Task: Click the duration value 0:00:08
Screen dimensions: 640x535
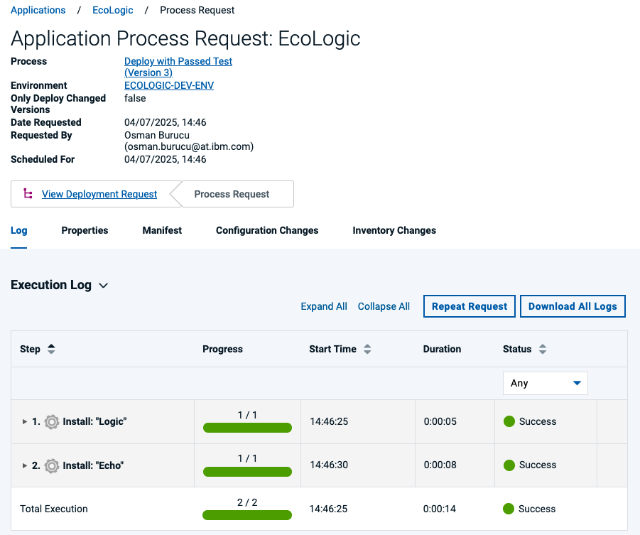Action: (440, 465)
